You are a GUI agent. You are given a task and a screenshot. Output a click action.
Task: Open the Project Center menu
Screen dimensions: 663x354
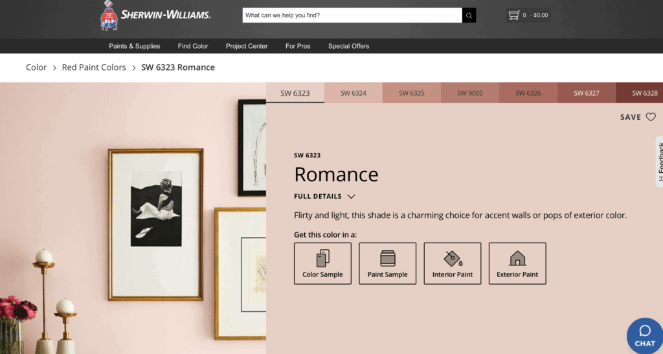pos(247,46)
